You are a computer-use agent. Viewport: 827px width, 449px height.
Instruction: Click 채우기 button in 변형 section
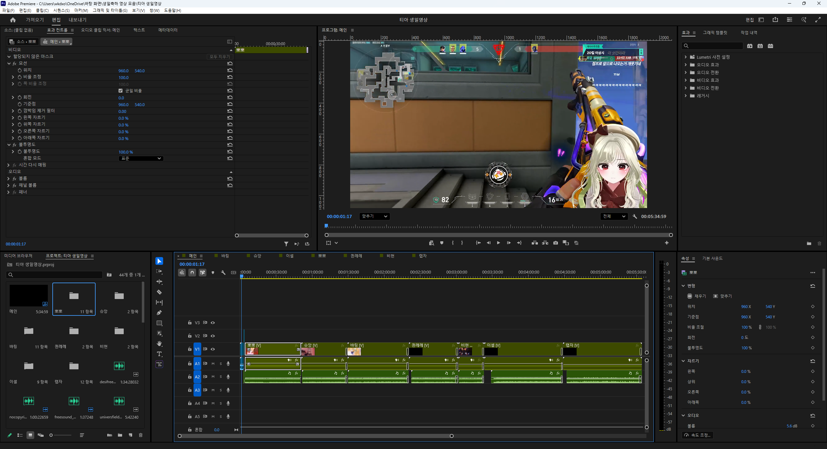pyautogui.click(x=696, y=296)
